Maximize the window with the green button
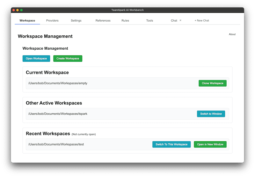Viewport: 255px width, 177px height. [x=21, y=10]
